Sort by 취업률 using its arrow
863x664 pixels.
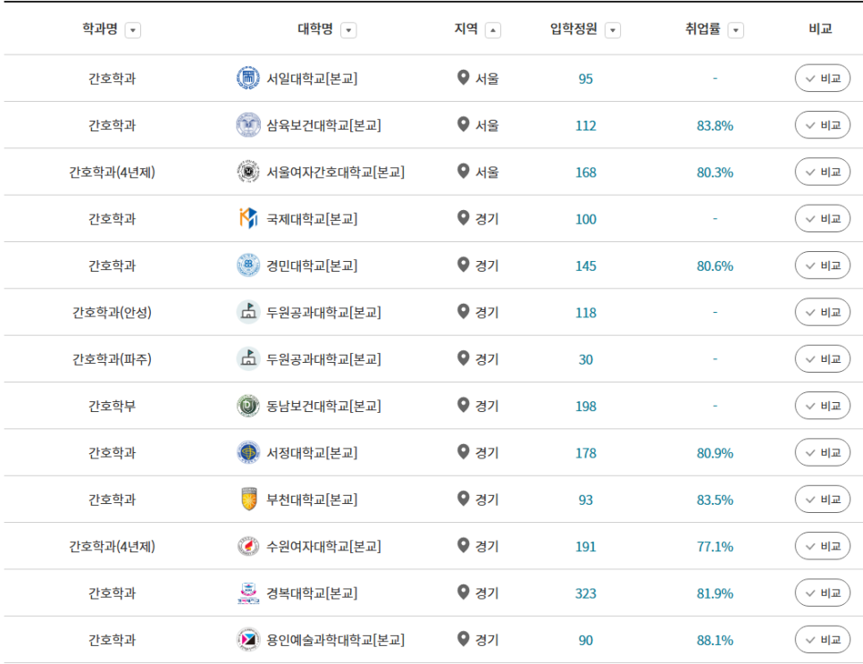pos(736,30)
